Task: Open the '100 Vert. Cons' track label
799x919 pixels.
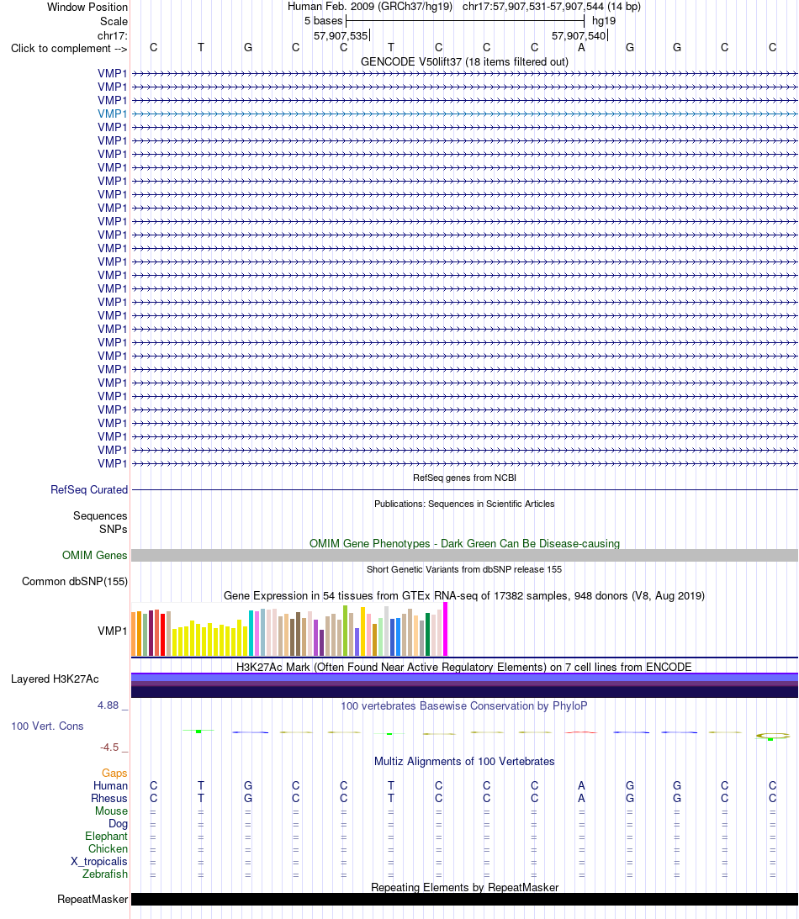Action: coord(47,726)
